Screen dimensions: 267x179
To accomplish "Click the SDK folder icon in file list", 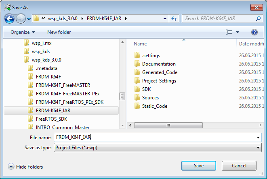I will click(x=137, y=89).
